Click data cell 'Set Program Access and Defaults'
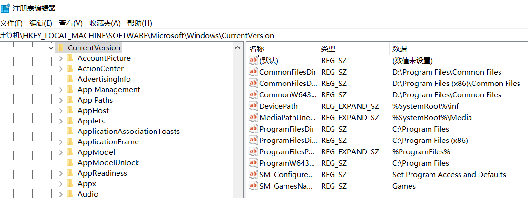The height and width of the screenshot is (198, 528). [x=449, y=174]
